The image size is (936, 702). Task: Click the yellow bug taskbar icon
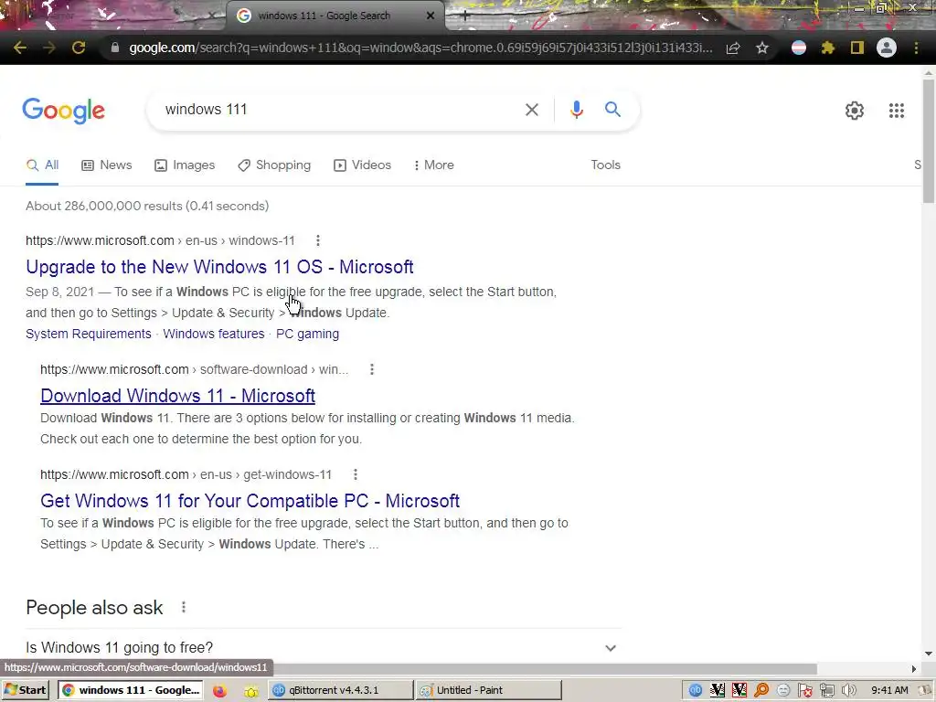tap(250, 691)
